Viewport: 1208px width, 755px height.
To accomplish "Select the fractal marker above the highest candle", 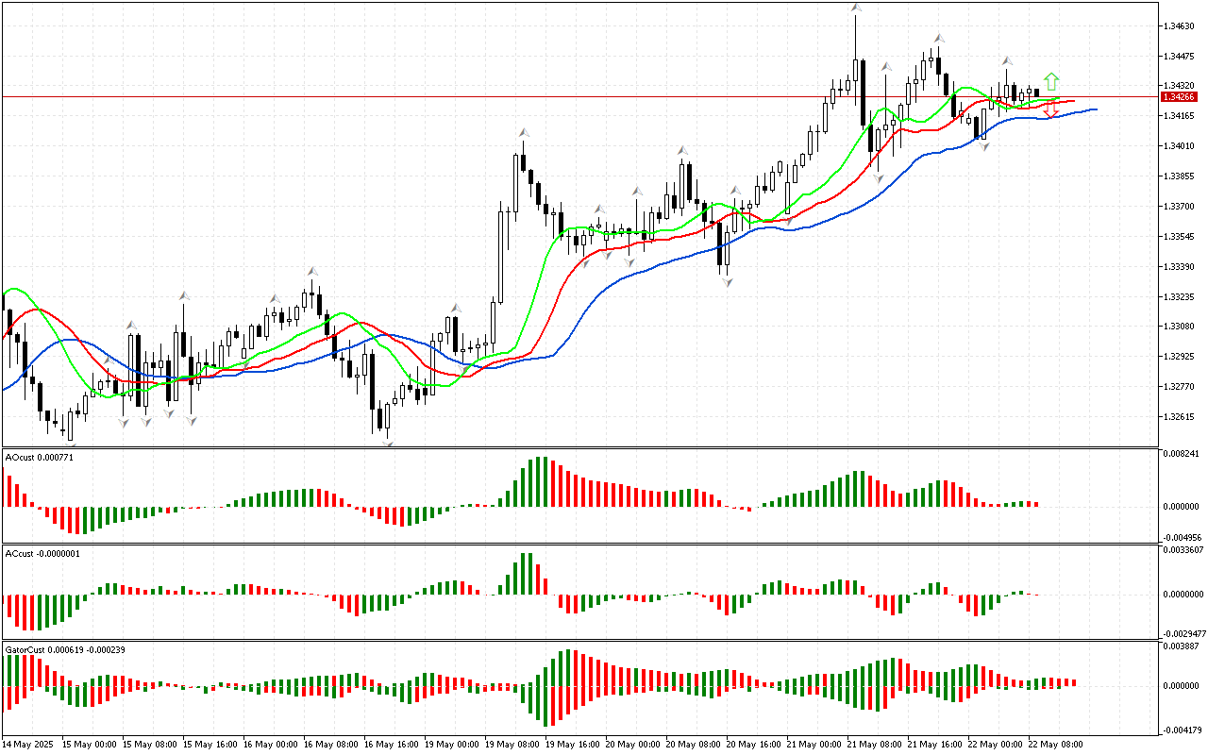I will 855,8.
